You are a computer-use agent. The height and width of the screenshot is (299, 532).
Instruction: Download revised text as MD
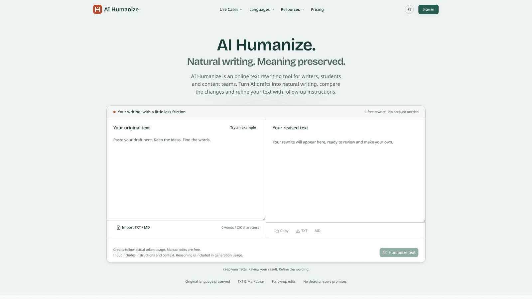click(x=318, y=231)
